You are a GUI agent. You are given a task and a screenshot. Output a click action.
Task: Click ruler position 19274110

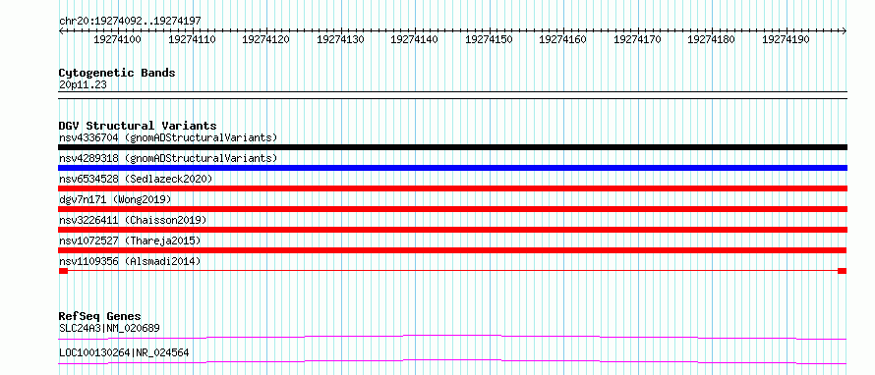[192, 39]
